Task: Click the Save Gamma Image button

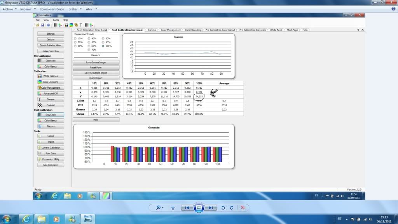Action: tap(96, 63)
